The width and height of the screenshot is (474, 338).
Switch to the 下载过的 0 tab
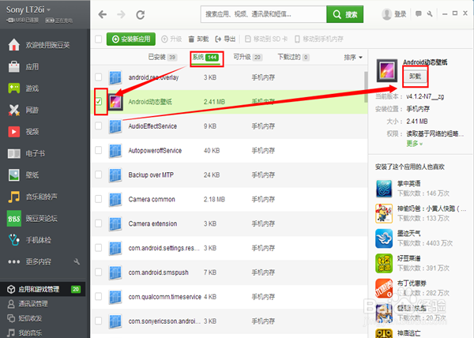coord(293,57)
